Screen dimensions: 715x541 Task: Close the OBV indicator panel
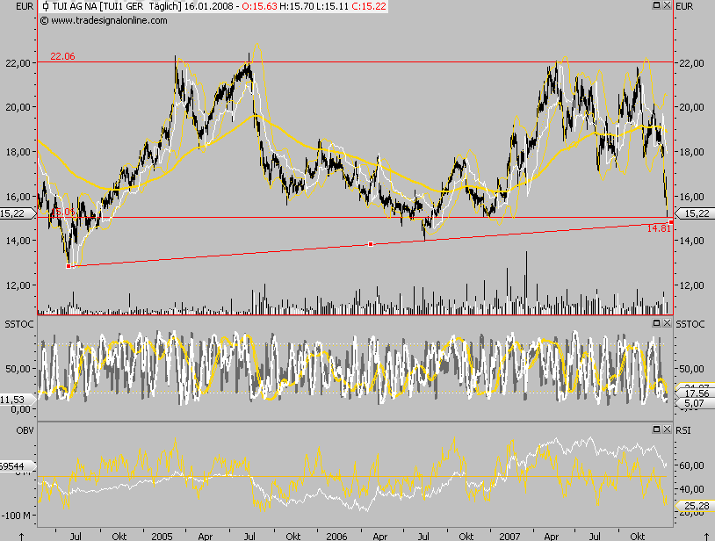666,429
